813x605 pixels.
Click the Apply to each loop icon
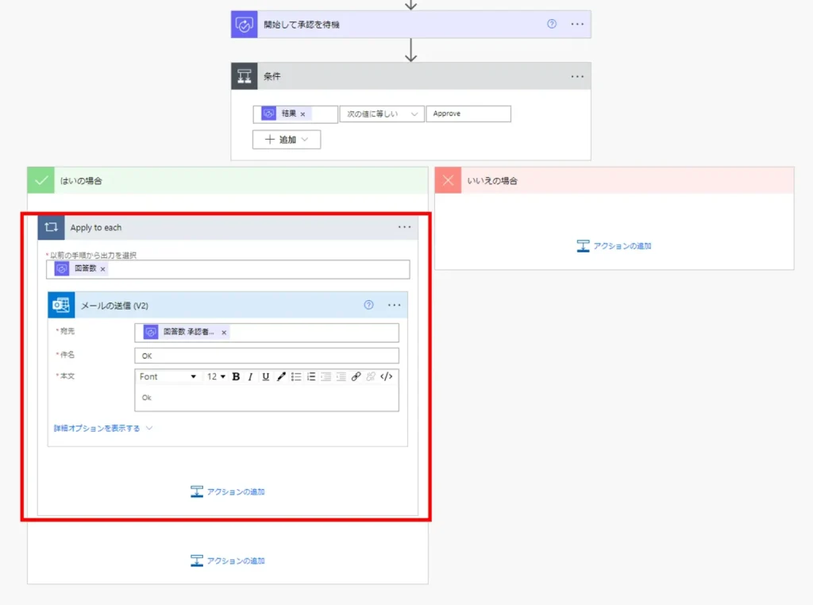pyautogui.click(x=52, y=227)
